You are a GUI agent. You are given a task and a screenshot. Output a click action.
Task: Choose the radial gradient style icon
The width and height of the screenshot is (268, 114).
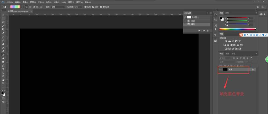tap(30, 7)
